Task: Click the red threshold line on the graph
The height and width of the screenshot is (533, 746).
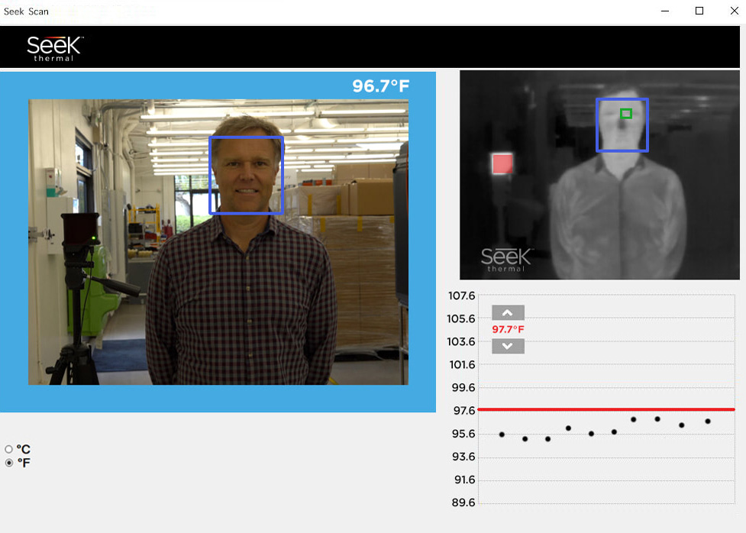Action: (606, 409)
